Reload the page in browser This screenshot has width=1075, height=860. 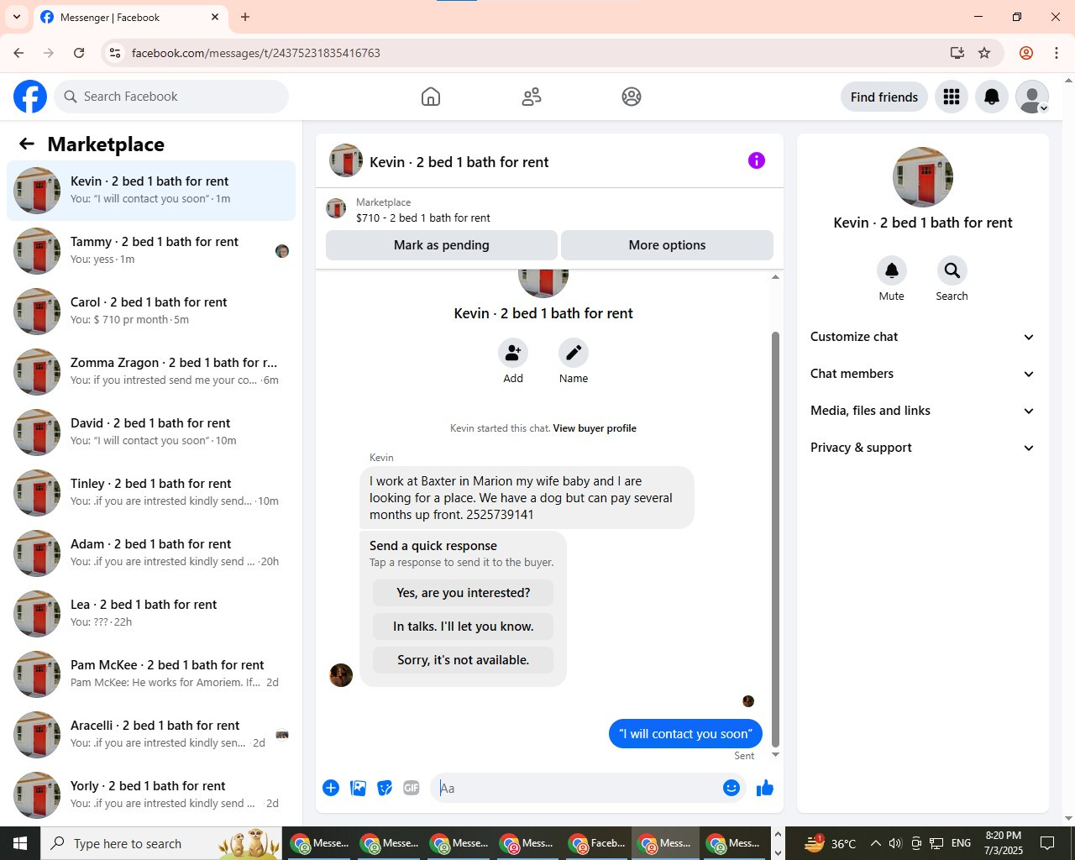point(79,53)
